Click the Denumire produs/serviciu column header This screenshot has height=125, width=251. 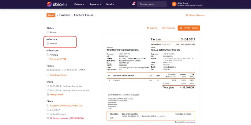pos(124,76)
